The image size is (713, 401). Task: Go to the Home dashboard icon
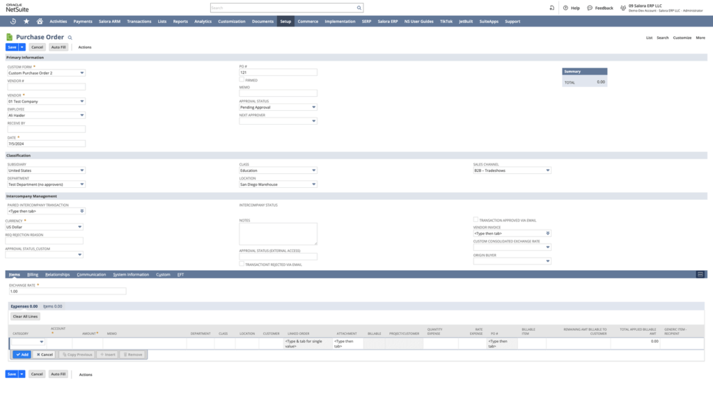[40, 22]
